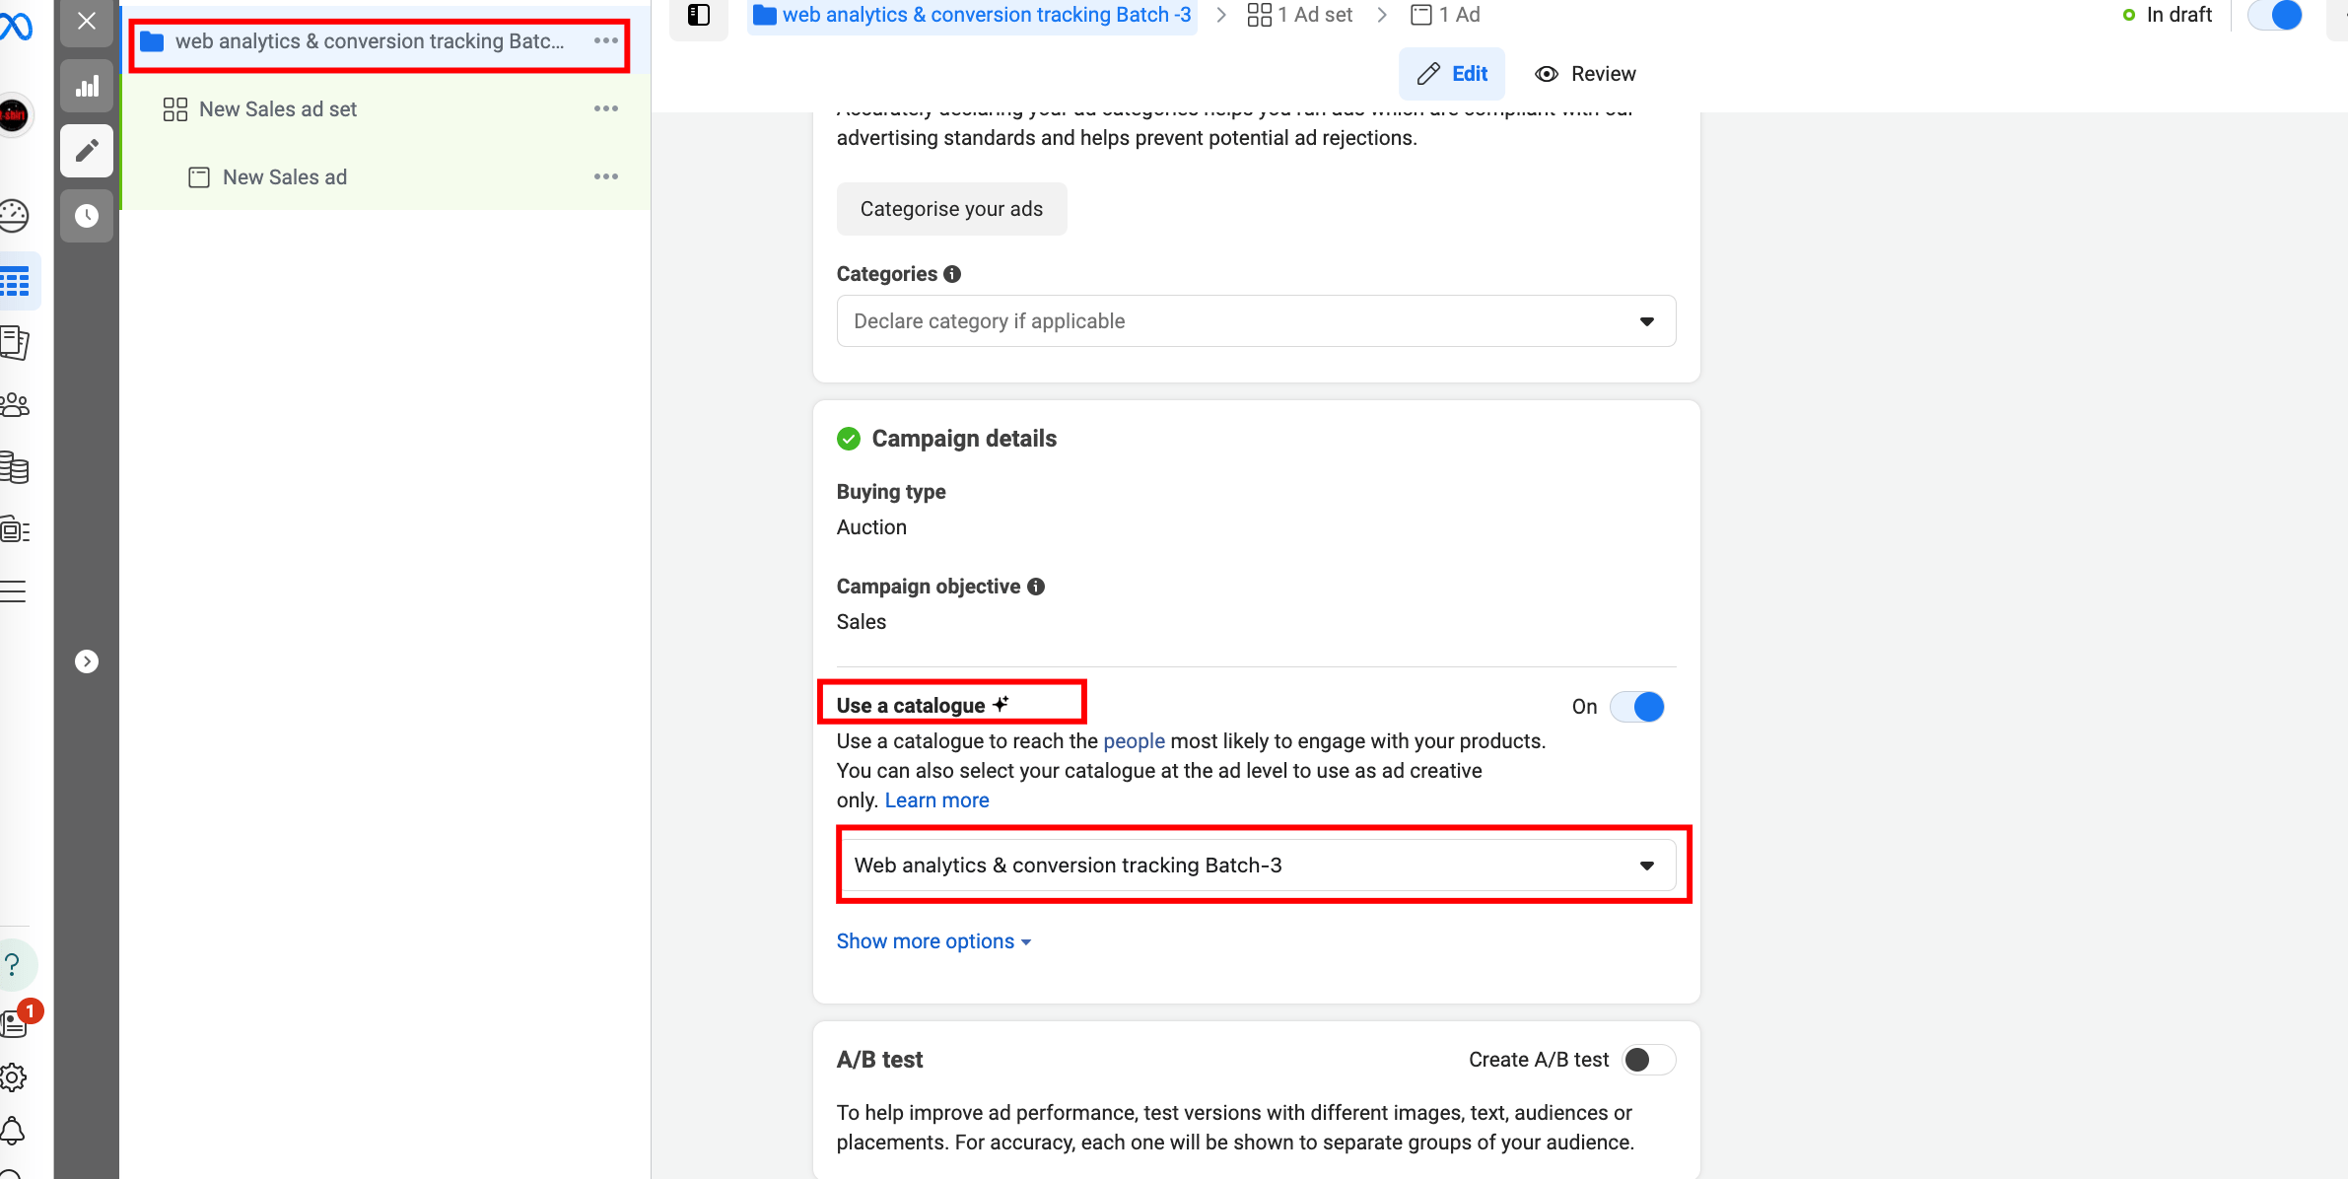Open more options for New Sales ad
This screenshot has height=1179, width=2348.
606,177
